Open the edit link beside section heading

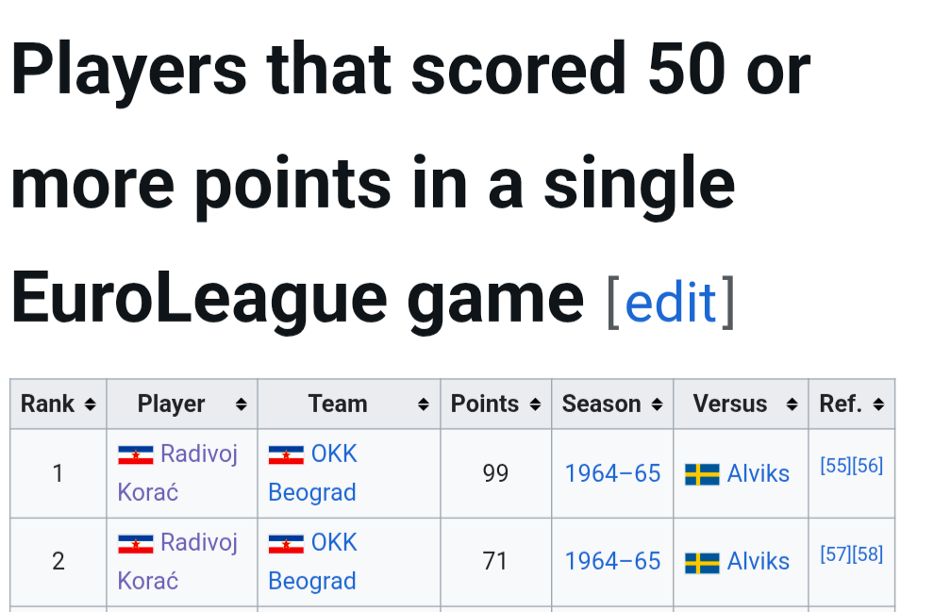[x=670, y=303]
